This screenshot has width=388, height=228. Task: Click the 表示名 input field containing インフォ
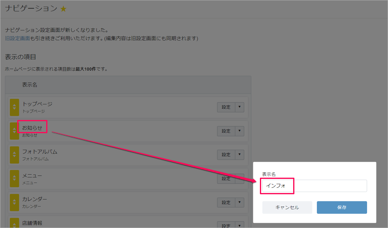(x=314, y=186)
